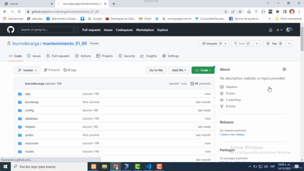304x171 pixels.
Task: Click the Readme book icon
Action: point(222,87)
